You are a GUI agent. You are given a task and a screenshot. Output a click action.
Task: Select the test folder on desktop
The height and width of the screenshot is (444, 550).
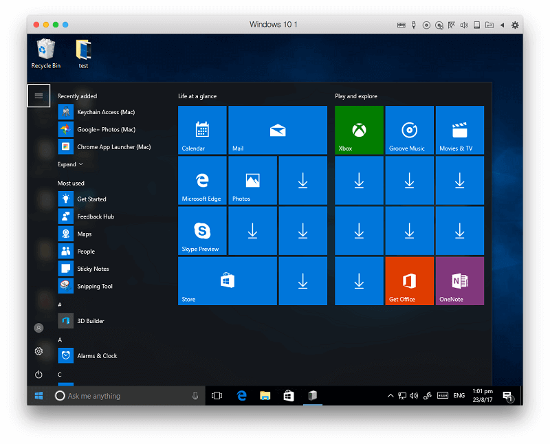pos(83,54)
